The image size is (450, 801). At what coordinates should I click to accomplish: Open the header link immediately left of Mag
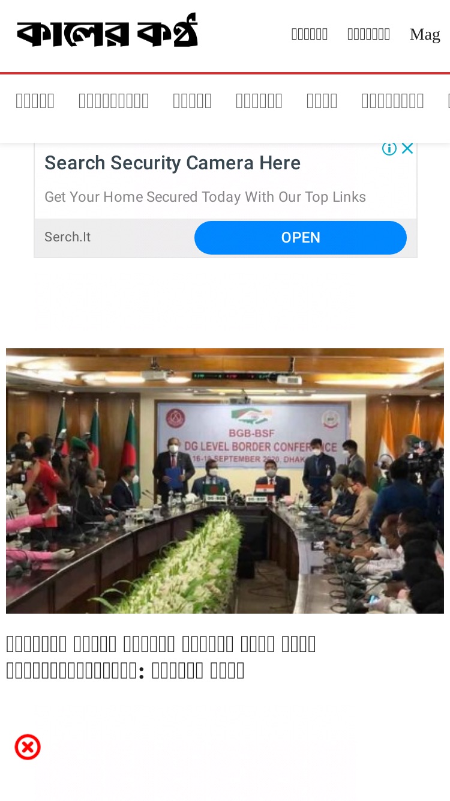coord(368,34)
